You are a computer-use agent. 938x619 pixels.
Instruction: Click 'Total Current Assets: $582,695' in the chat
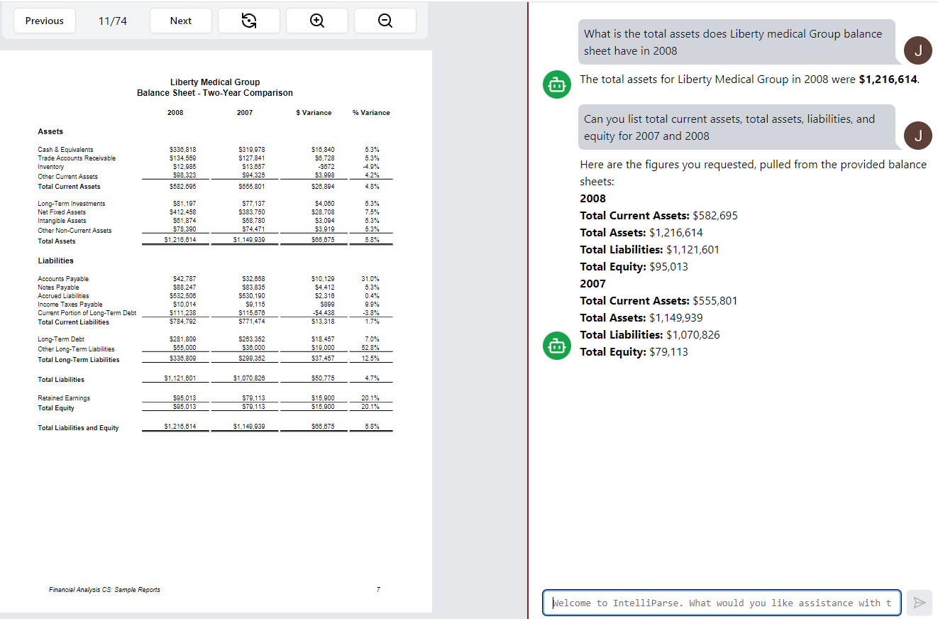[x=658, y=216]
